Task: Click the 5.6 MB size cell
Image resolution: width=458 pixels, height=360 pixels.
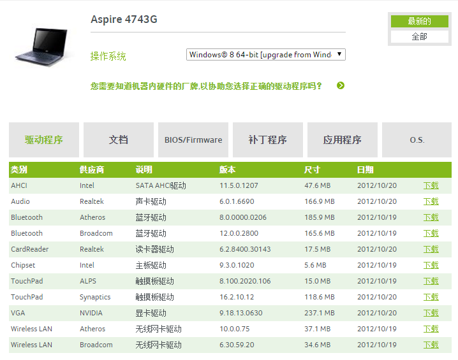Action: 315,265
